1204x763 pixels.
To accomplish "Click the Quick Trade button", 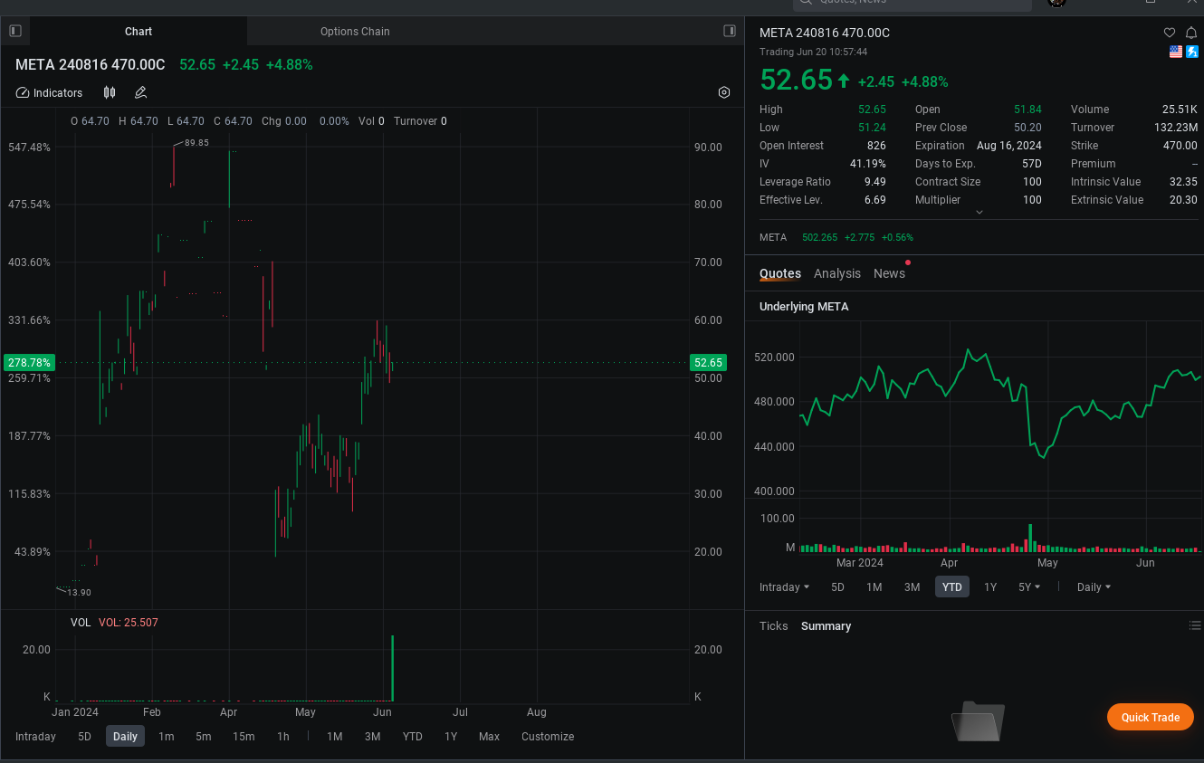I will tap(1151, 717).
